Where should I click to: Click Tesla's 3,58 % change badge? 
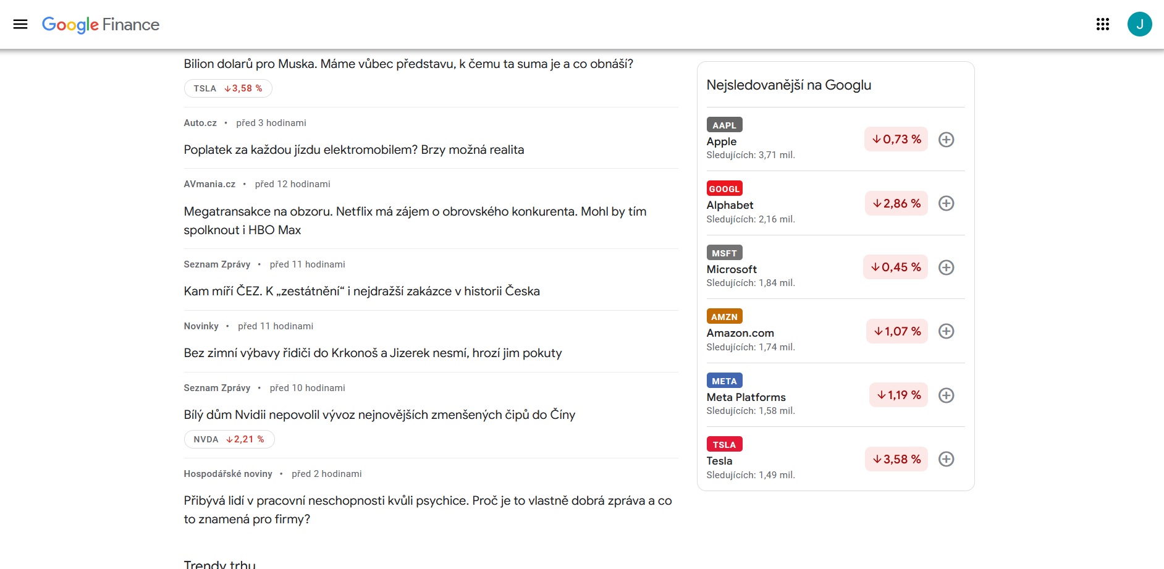tap(896, 459)
